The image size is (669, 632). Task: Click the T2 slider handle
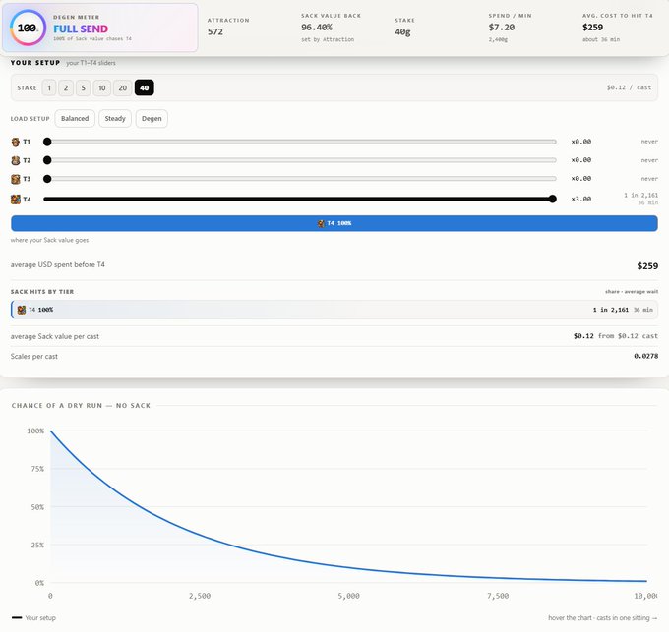click(47, 160)
